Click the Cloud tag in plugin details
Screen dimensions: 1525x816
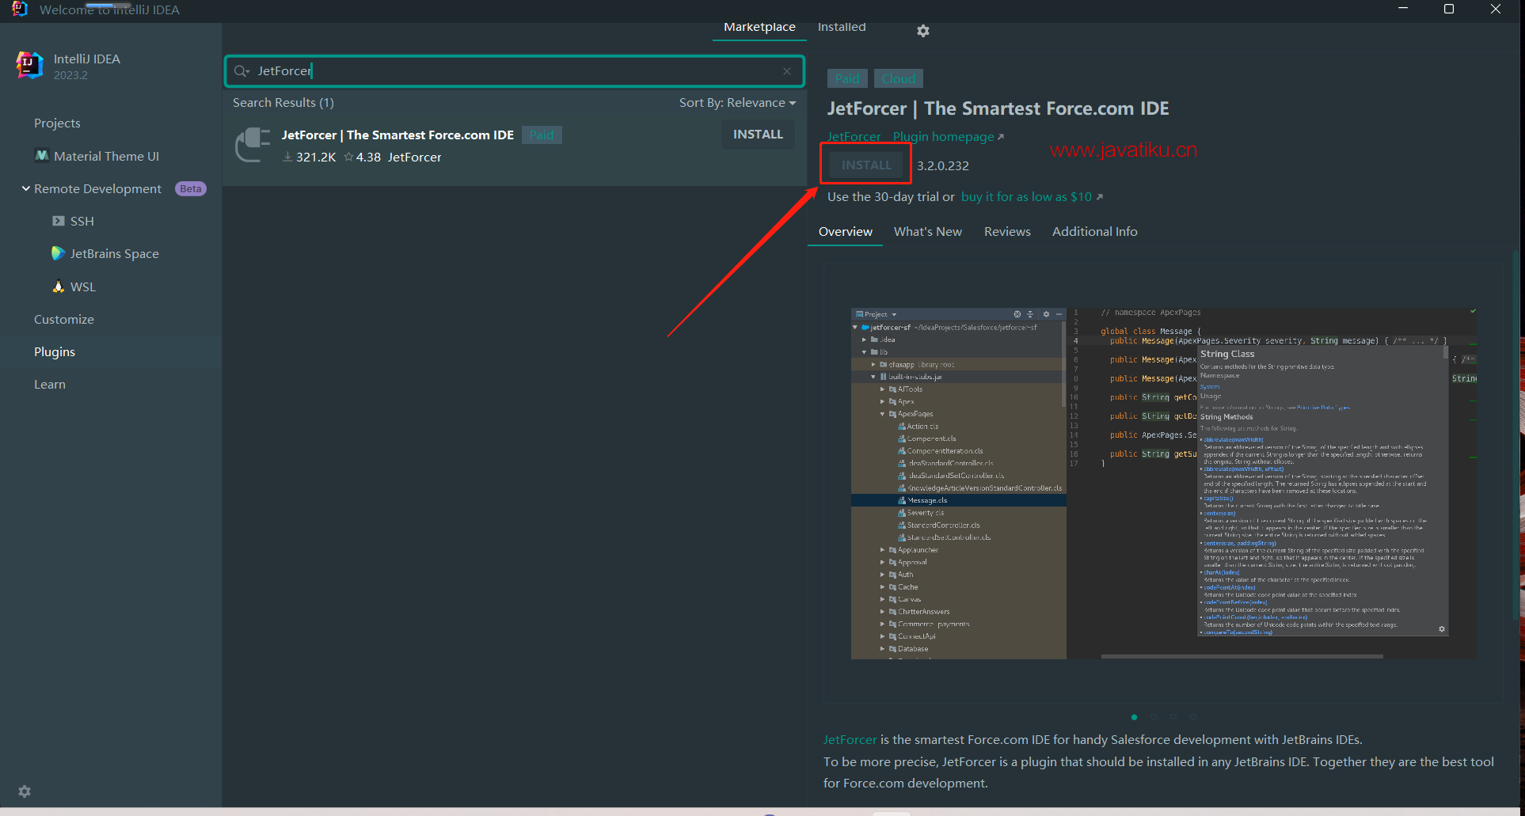pyautogui.click(x=898, y=79)
